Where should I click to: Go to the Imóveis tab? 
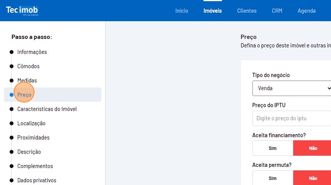[x=212, y=11]
